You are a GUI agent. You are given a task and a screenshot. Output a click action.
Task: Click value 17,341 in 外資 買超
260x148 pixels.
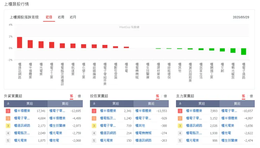pos(41,111)
